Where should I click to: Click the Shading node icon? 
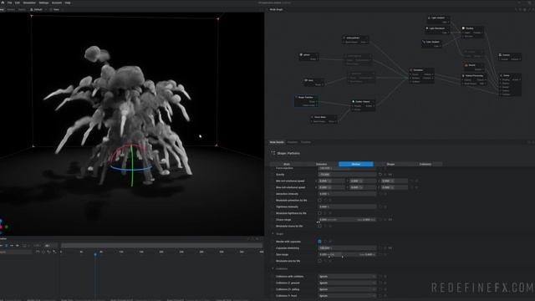tap(463, 28)
